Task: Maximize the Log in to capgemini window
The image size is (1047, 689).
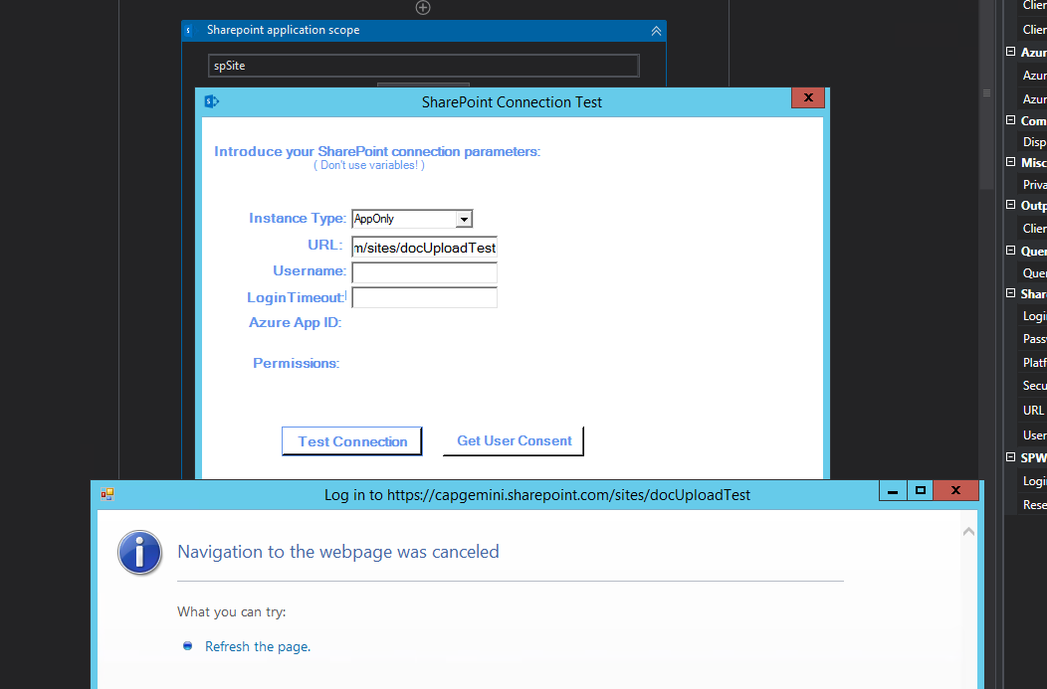Action: click(921, 491)
